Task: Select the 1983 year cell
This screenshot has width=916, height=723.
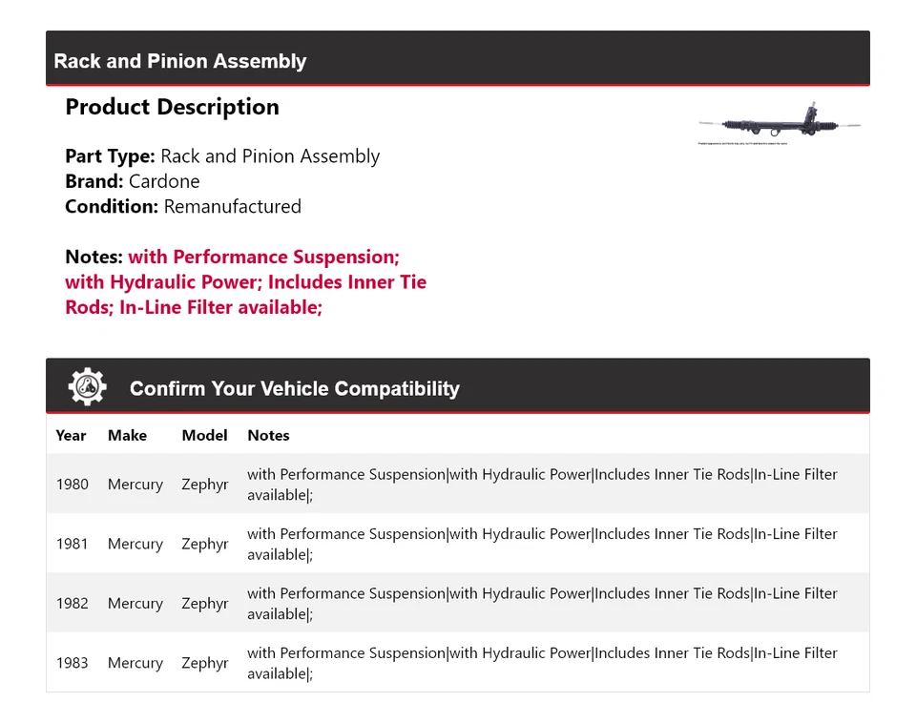Action: point(72,663)
